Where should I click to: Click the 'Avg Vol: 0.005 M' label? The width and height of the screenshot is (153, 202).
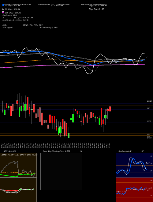pyautogui.click(x=98, y=6)
